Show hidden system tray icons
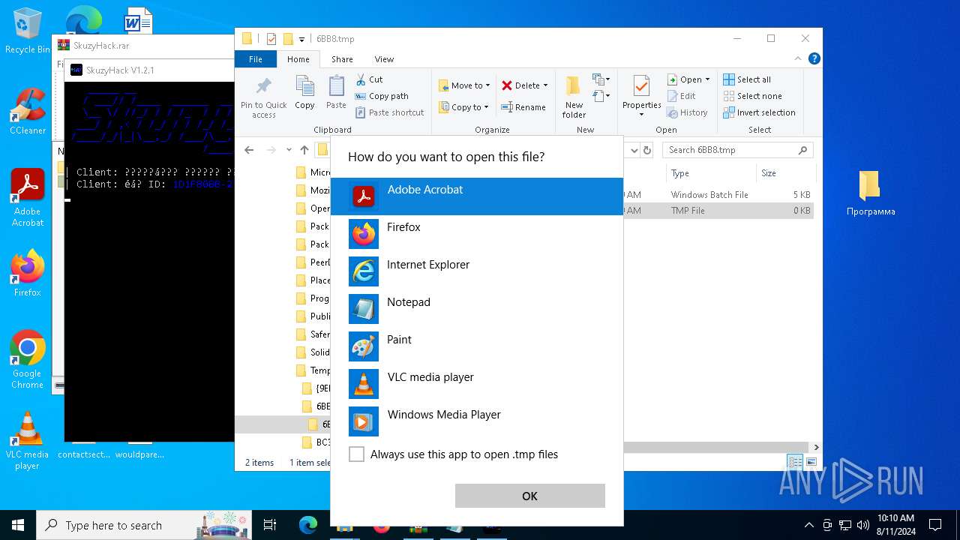Screen dimensions: 960x540 [x=808, y=525]
